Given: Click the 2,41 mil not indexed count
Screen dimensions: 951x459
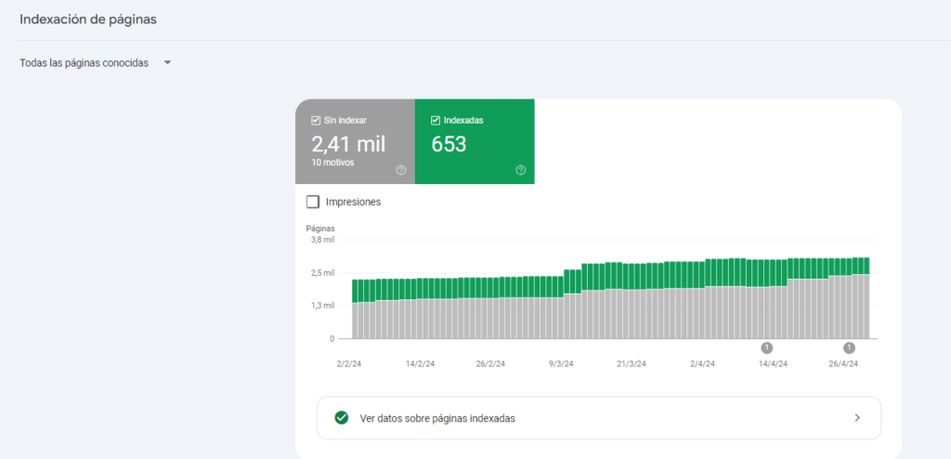Looking at the screenshot, I should [x=348, y=145].
